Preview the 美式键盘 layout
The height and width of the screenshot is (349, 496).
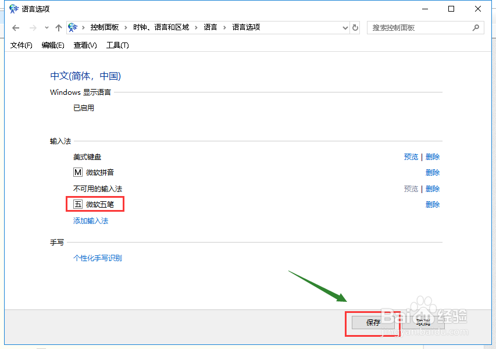pos(411,156)
